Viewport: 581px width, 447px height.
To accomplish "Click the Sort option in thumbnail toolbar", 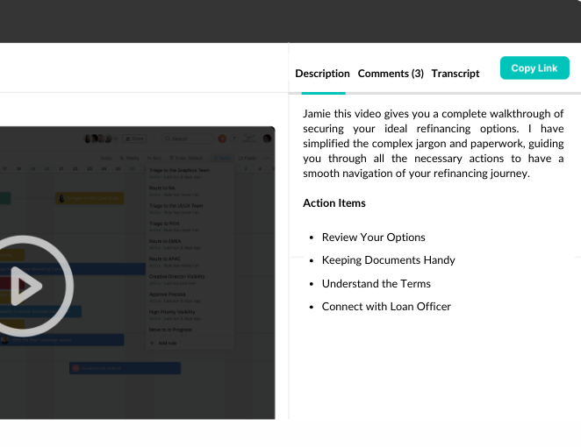I will click(x=154, y=158).
